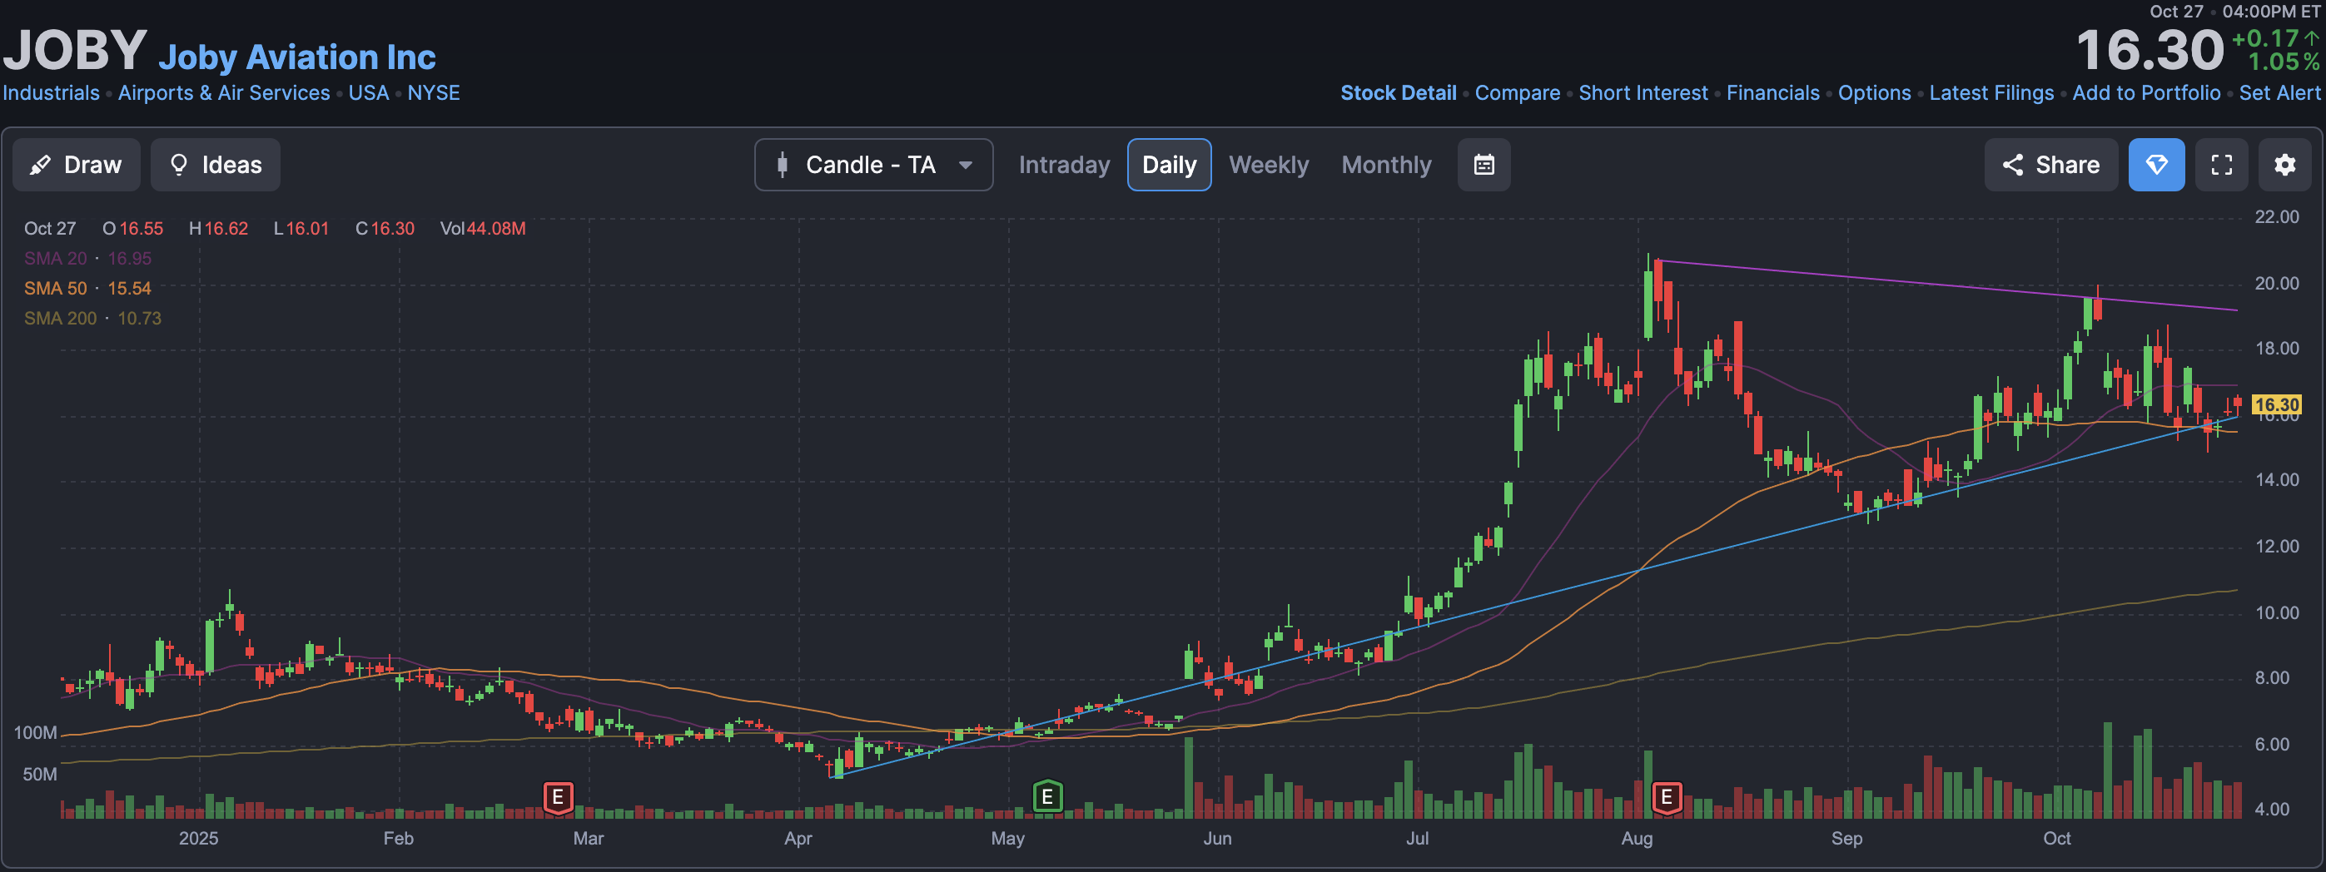Click the JOBY ticker symbol
The image size is (2326, 872).
pos(75,50)
